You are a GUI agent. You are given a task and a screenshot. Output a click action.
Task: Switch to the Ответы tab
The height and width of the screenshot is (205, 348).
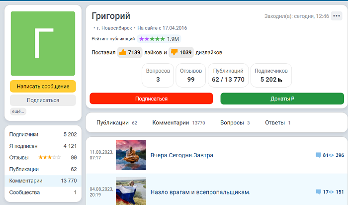click(x=277, y=123)
